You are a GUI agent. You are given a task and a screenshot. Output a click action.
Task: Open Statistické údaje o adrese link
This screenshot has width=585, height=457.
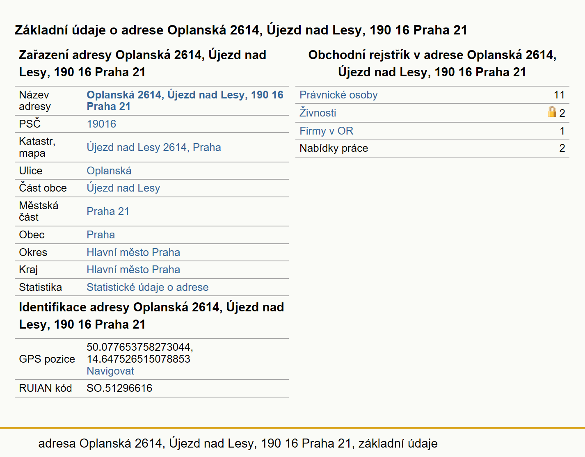pyautogui.click(x=148, y=287)
